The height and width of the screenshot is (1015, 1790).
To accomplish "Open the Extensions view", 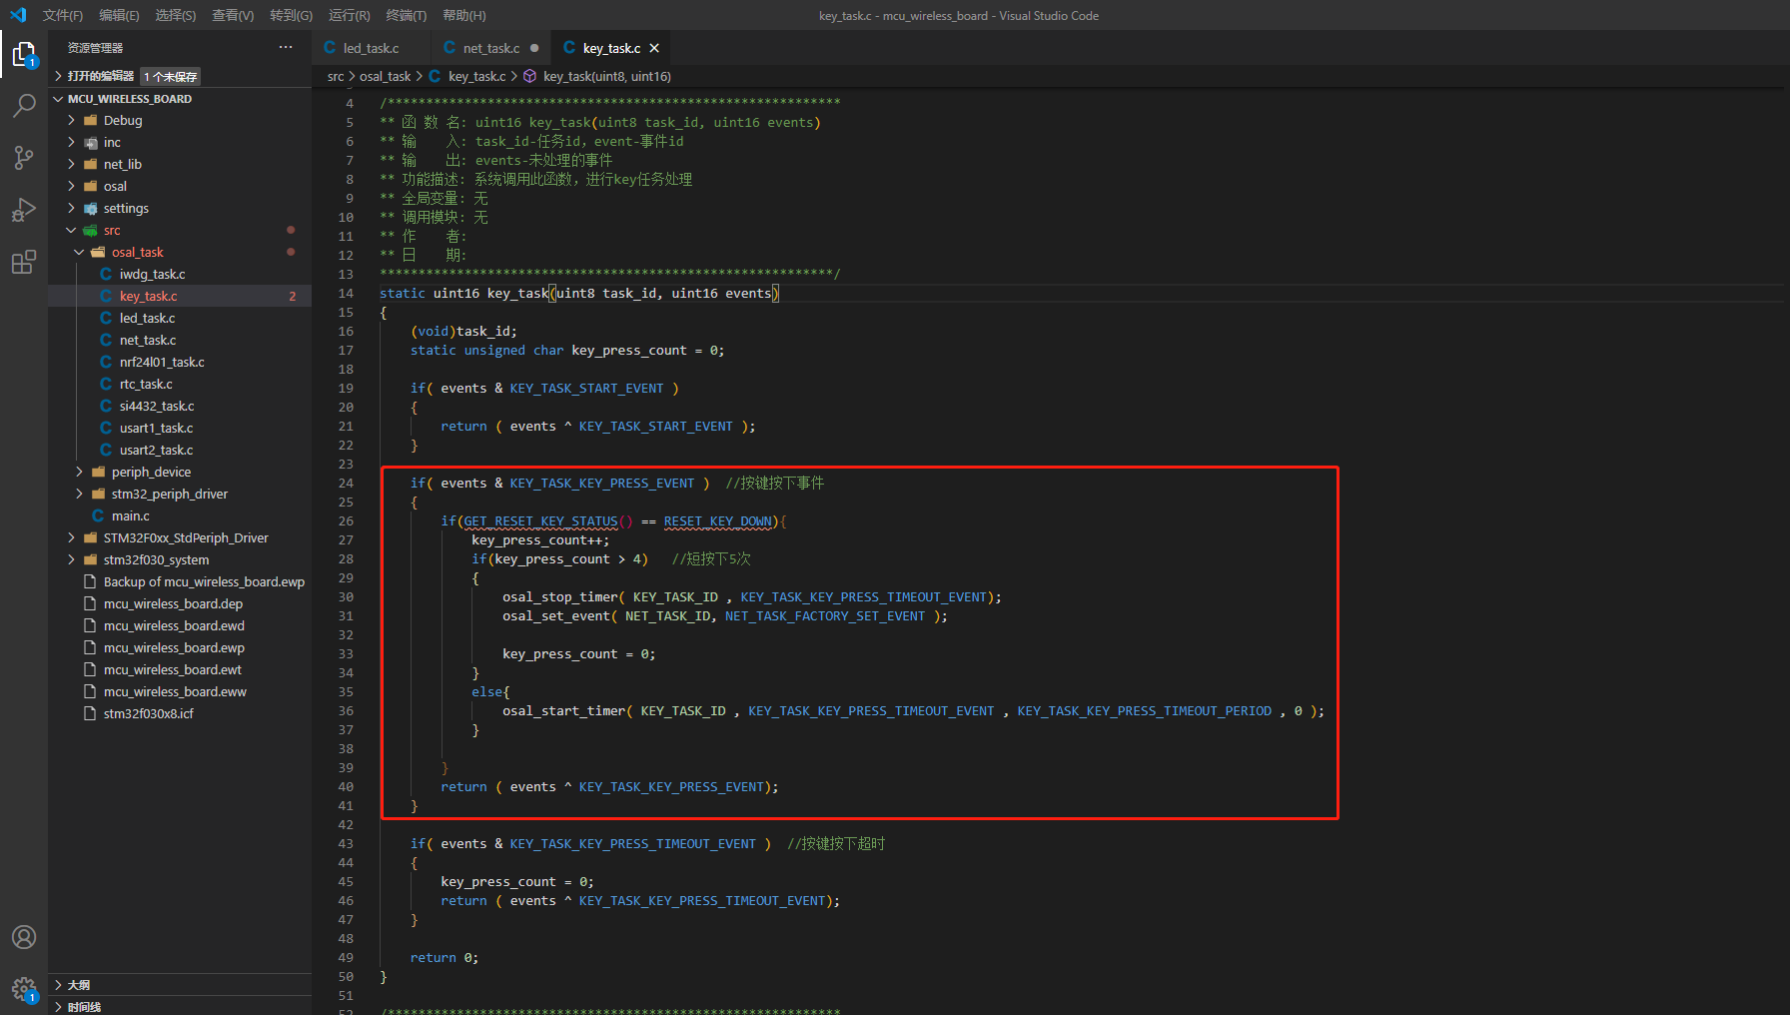I will click(x=24, y=263).
